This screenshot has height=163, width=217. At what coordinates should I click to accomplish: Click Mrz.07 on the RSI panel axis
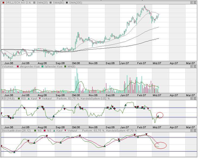(x=157, y=127)
